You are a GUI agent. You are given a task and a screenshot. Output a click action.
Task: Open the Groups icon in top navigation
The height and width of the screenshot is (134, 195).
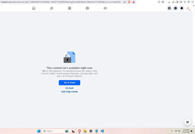point(87,8)
